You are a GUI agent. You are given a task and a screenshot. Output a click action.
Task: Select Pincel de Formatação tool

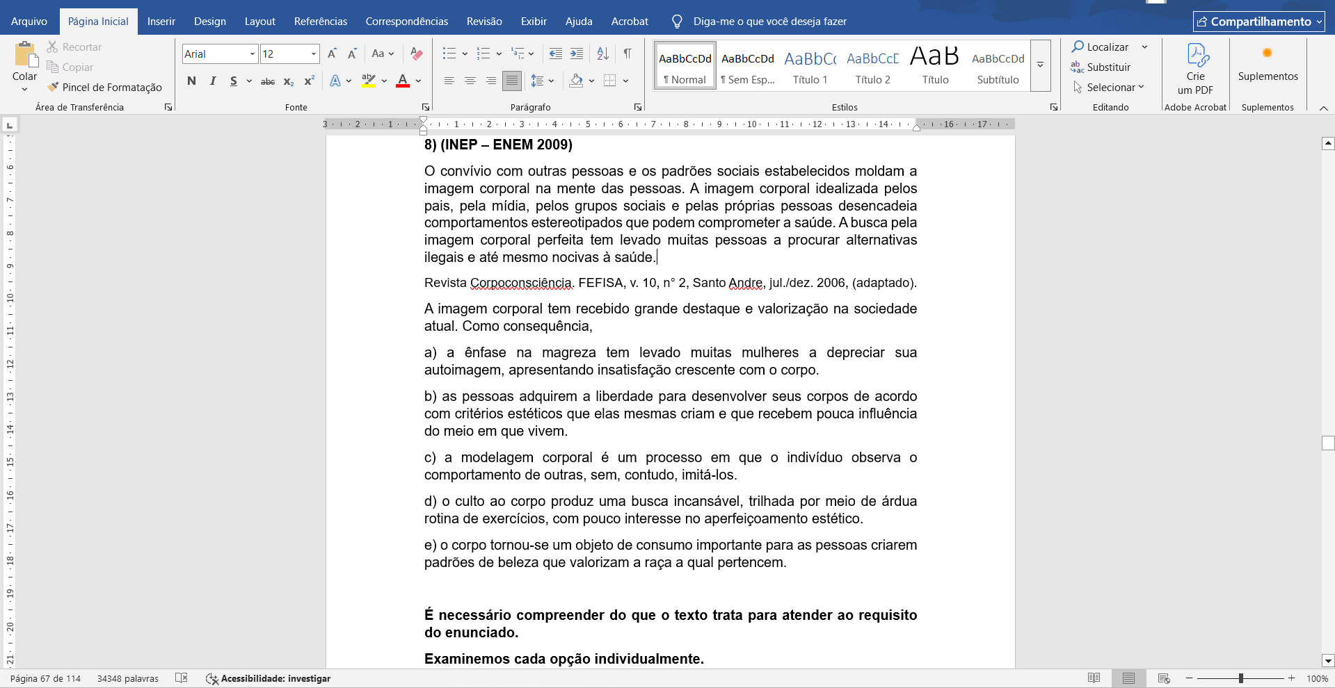pyautogui.click(x=104, y=87)
